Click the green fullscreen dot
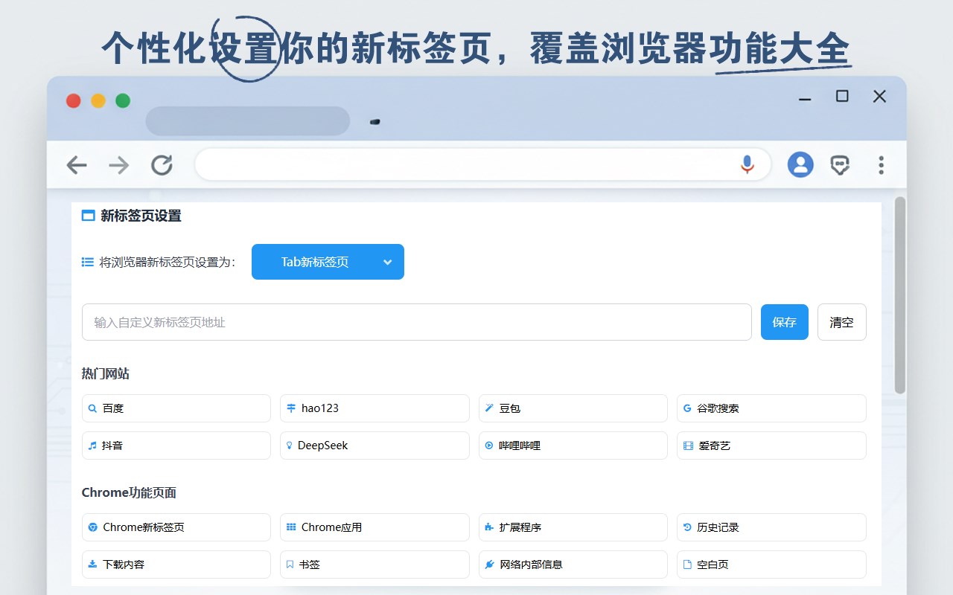This screenshot has height=595, width=953. click(123, 100)
